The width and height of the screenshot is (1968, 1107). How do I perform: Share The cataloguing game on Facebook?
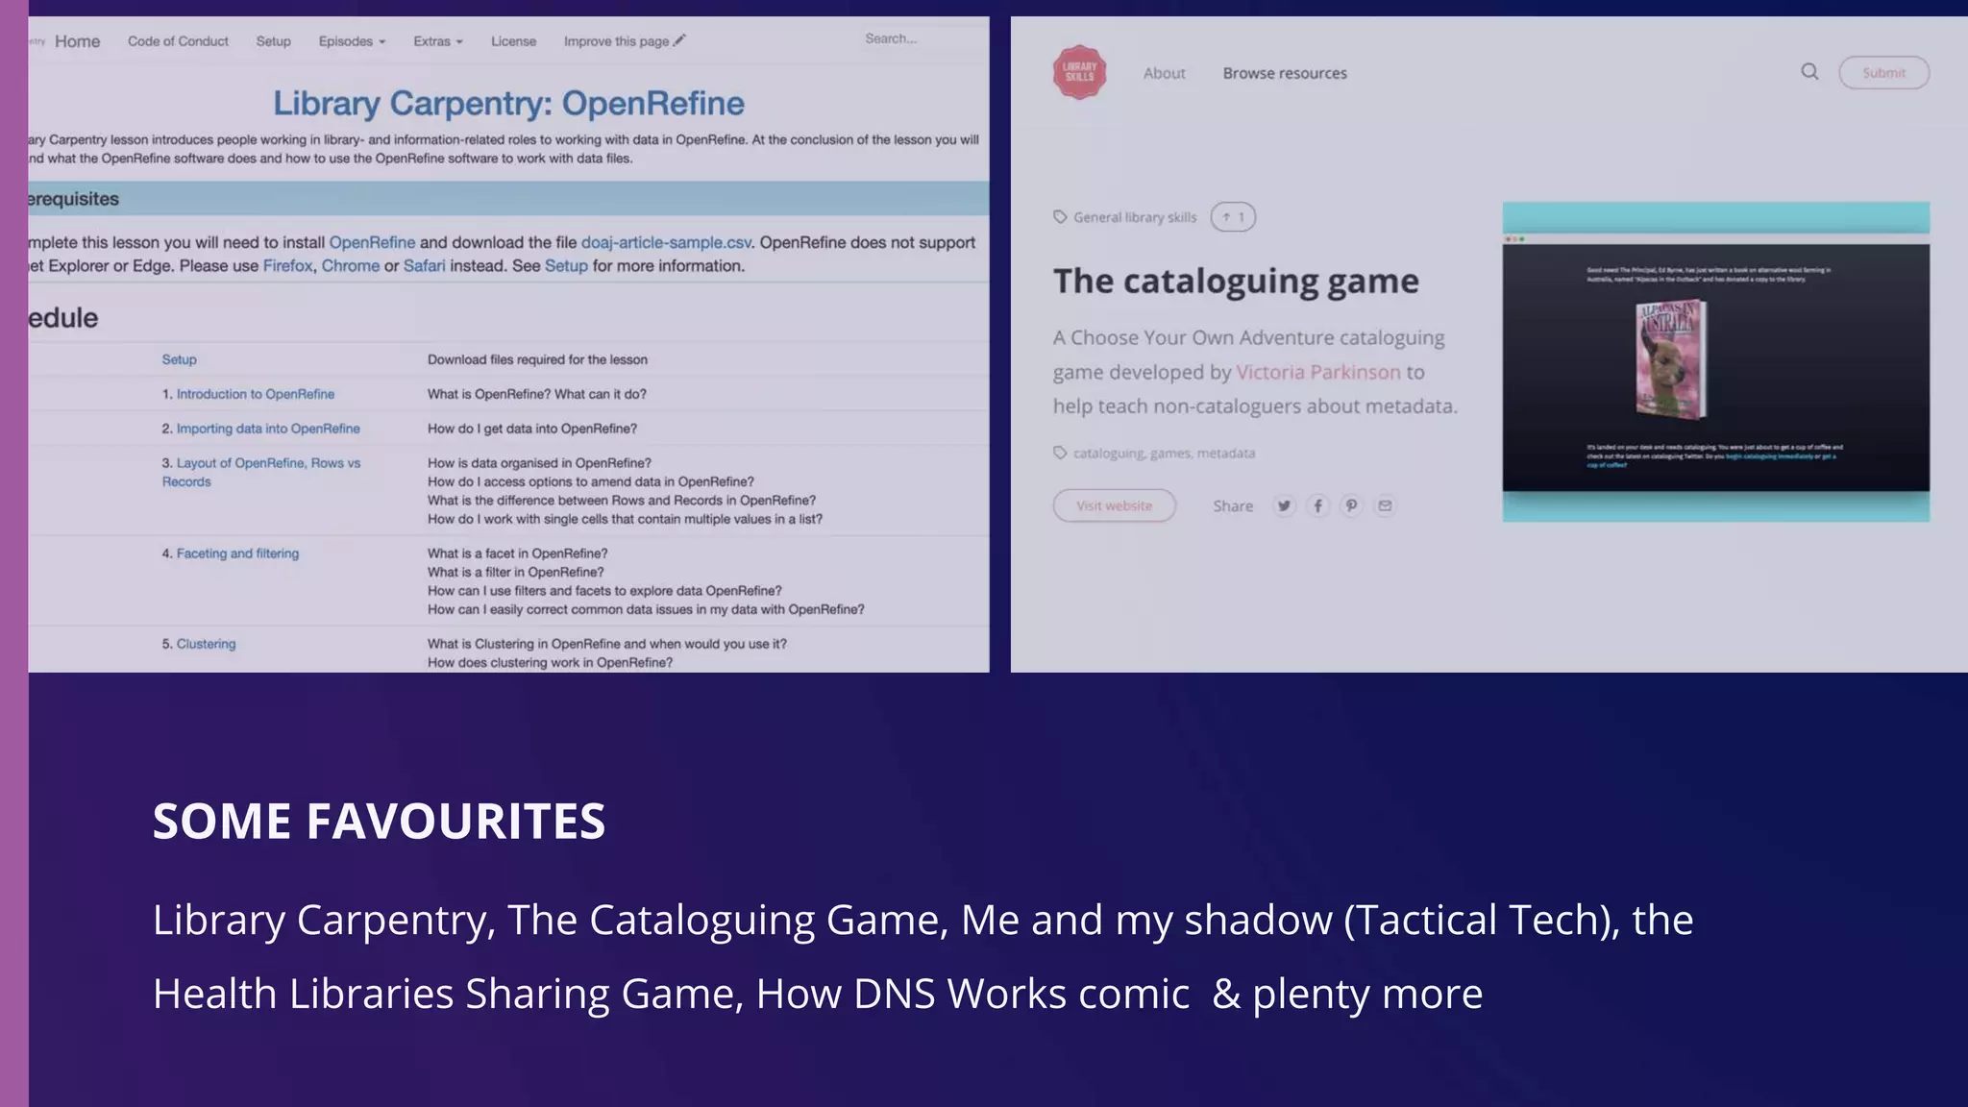(1318, 506)
